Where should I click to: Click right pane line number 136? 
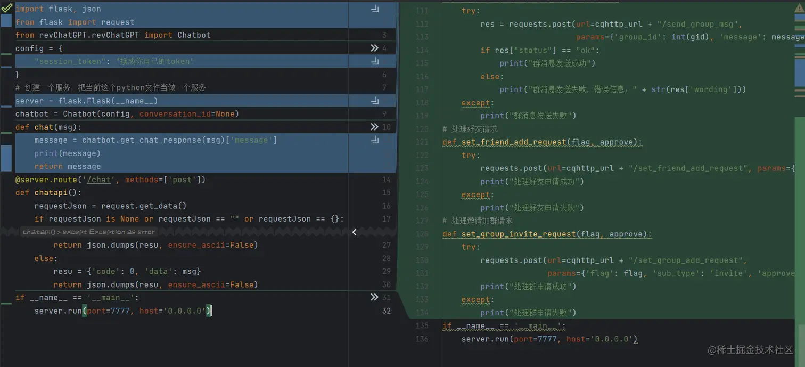point(422,339)
